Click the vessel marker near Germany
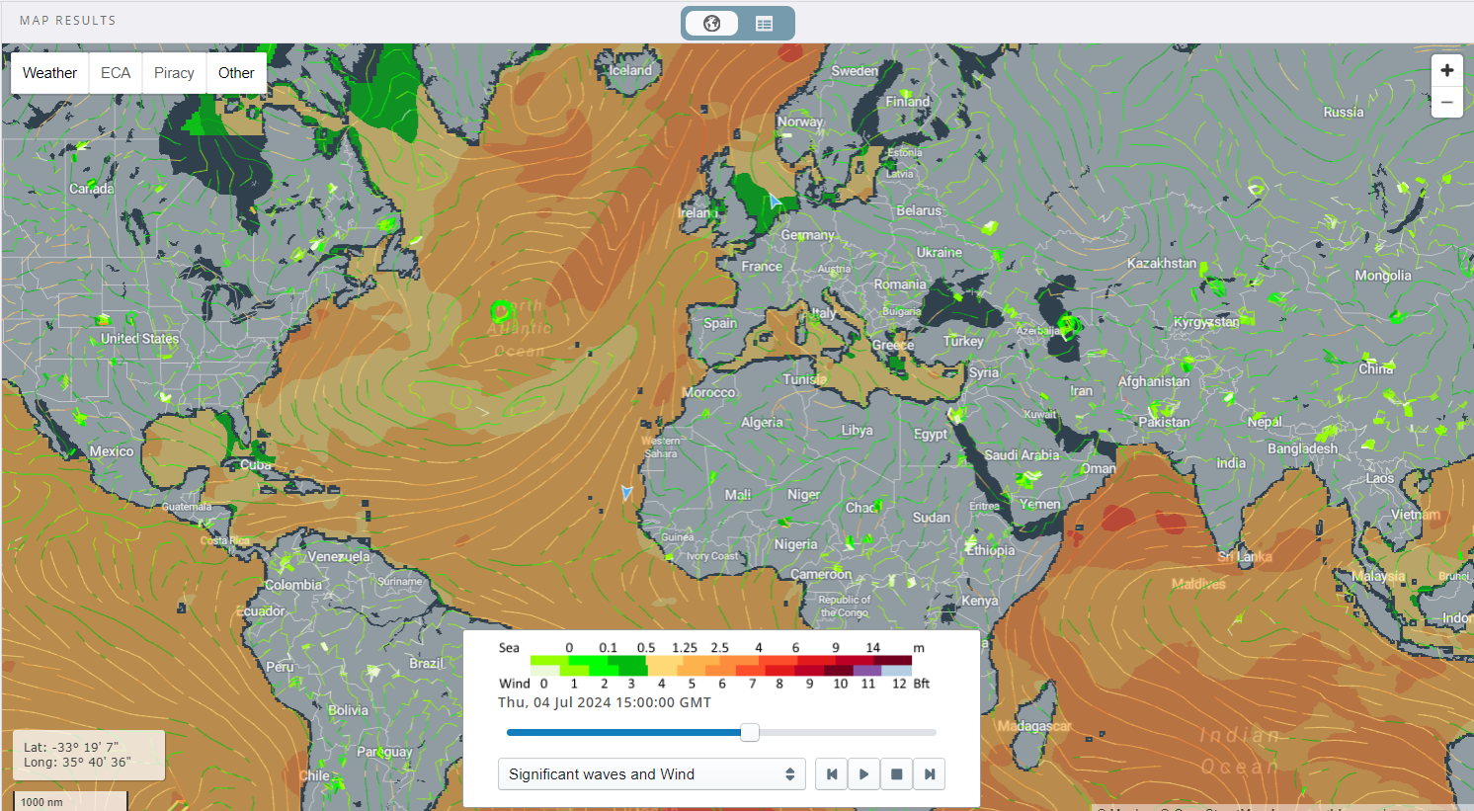Viewport: 1474px width, 811px height. point(776,201)
